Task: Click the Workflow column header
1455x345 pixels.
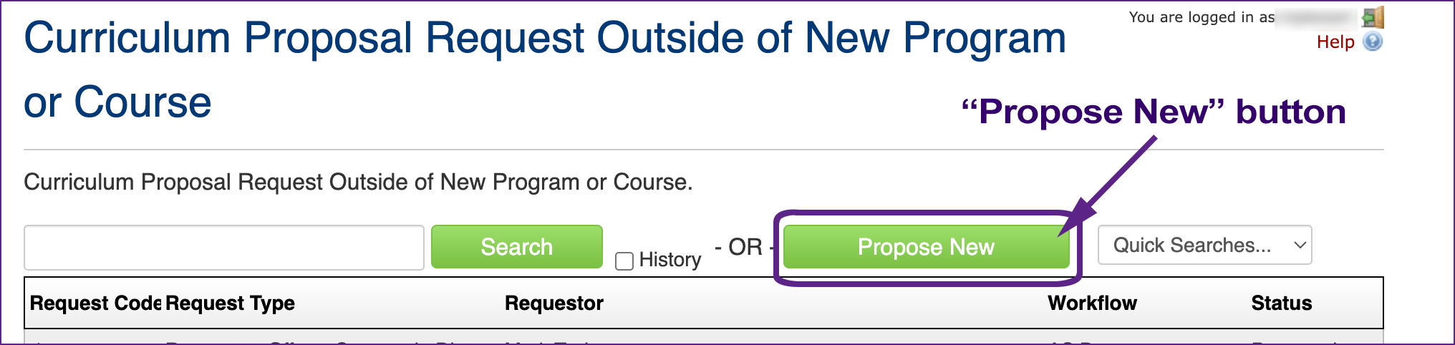Action: 1092,303
